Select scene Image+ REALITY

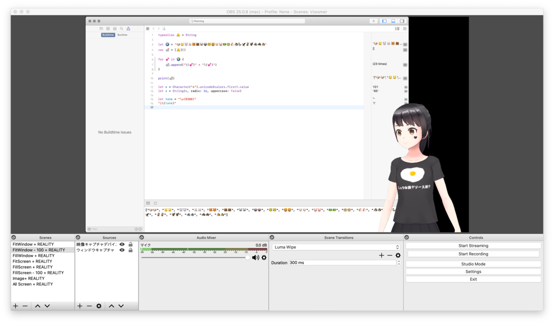click(42, 278)
